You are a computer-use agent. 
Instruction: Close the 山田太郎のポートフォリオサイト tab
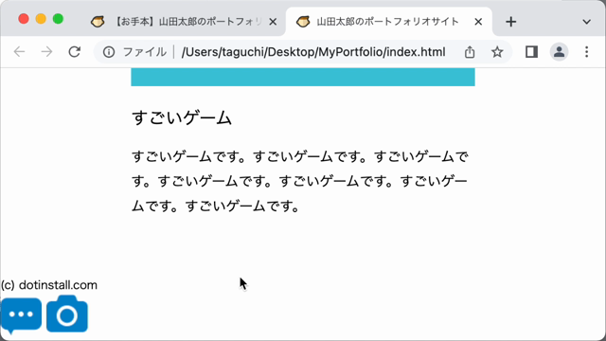[478, 22]
